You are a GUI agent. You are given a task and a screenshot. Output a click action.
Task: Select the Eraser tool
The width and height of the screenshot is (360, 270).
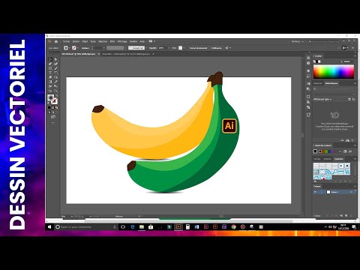click(50, 77)
